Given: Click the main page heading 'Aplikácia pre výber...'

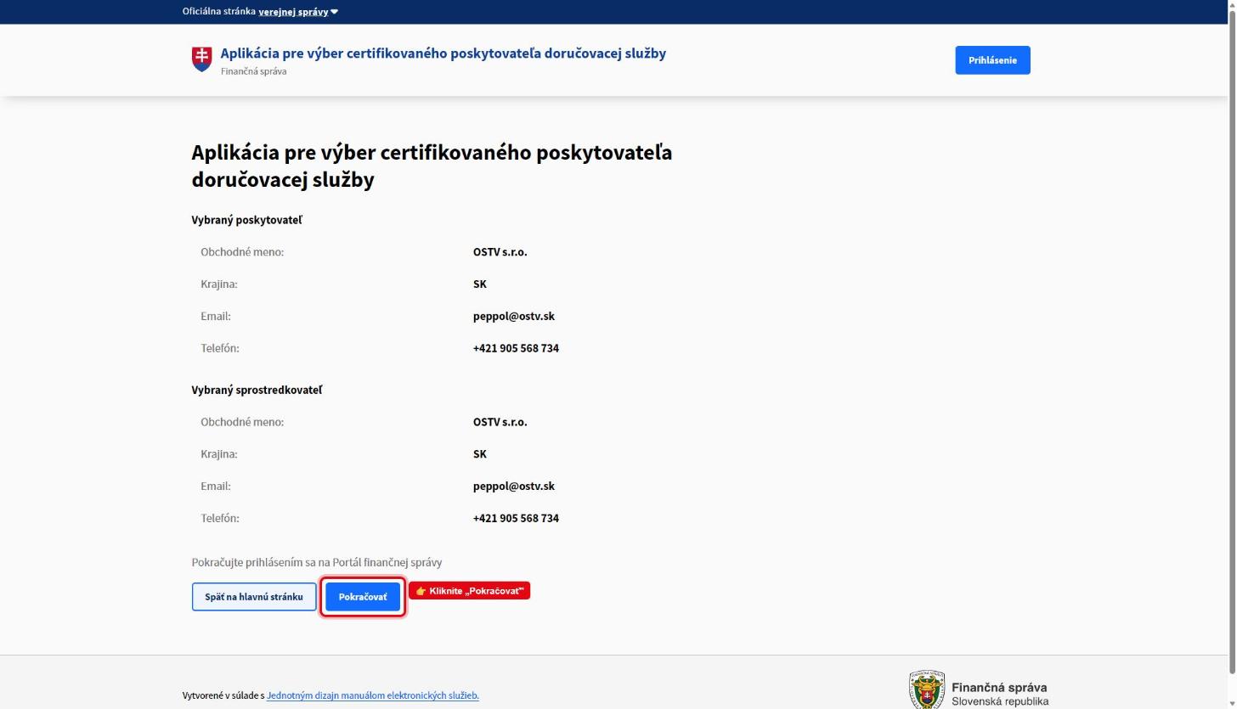Looking at the screenshot, I should click(432, 166).
